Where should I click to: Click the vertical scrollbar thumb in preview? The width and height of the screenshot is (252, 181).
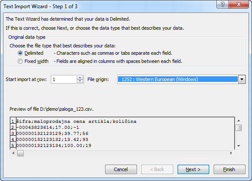[x=239, y=128]
